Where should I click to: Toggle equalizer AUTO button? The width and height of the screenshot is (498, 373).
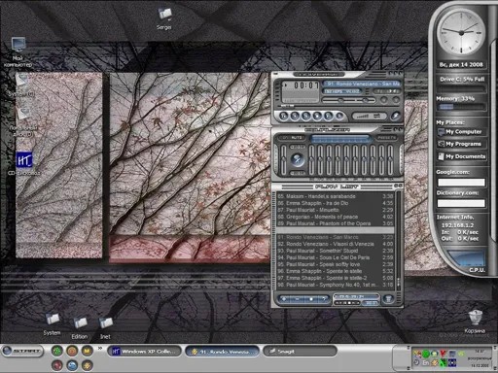tap(297, 138)
